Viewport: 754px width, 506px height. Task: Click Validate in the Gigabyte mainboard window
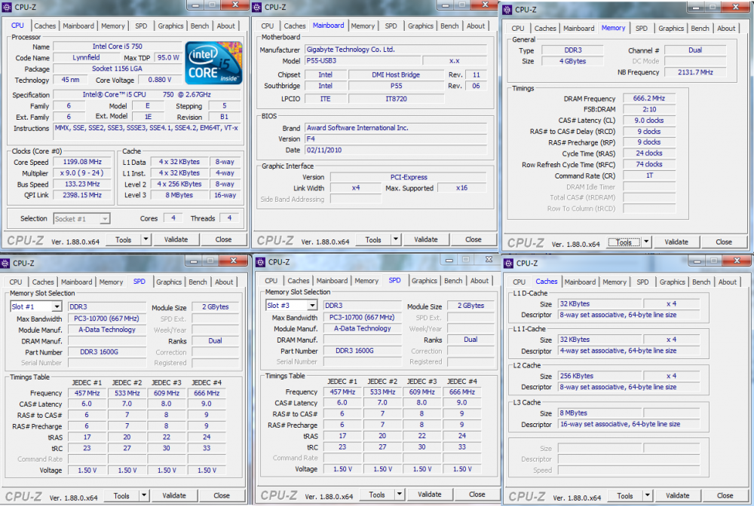pos(426,239)
